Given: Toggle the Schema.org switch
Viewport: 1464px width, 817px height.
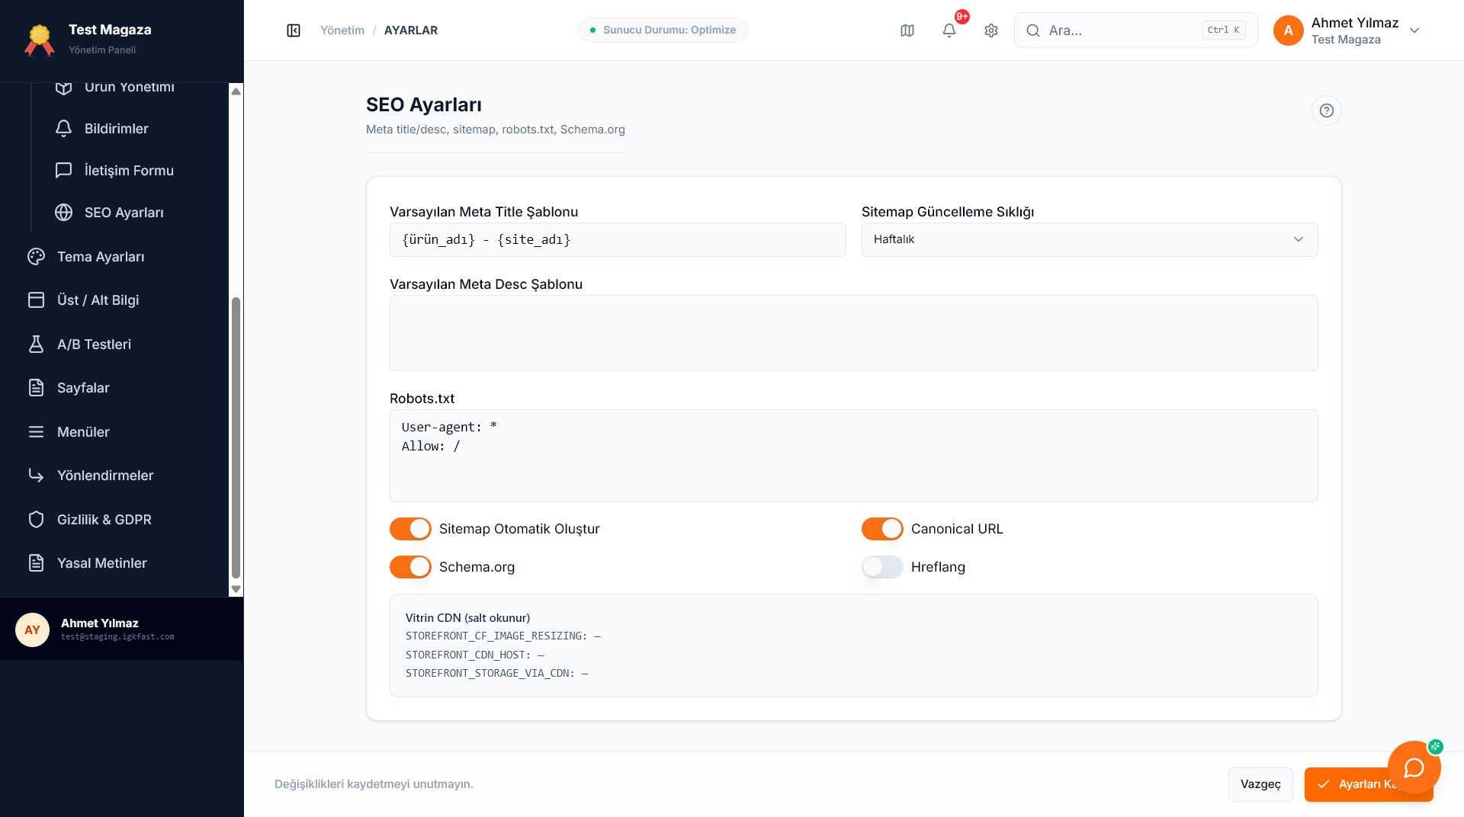Looking at the screenshot, I should click(x=410, y=567).
